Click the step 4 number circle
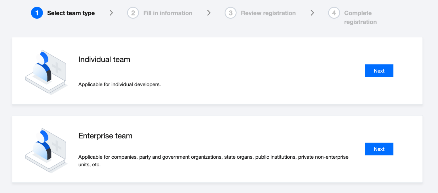 click(x=334, y=13)
